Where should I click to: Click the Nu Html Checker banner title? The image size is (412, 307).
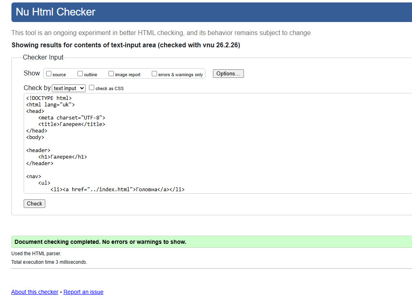(x=55, y=12)
